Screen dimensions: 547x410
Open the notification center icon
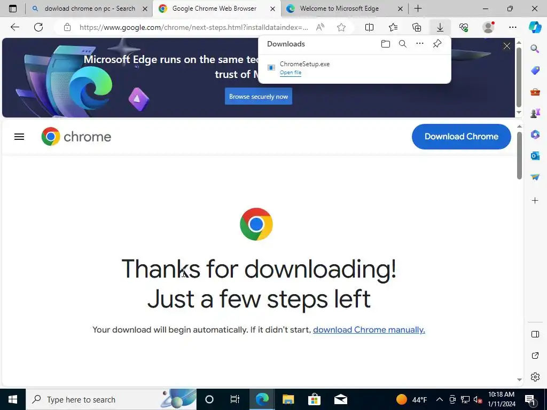pos(530,399)
